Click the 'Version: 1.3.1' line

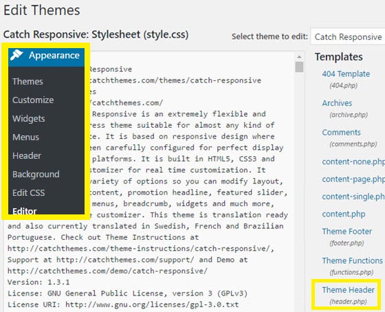[38, 282]
